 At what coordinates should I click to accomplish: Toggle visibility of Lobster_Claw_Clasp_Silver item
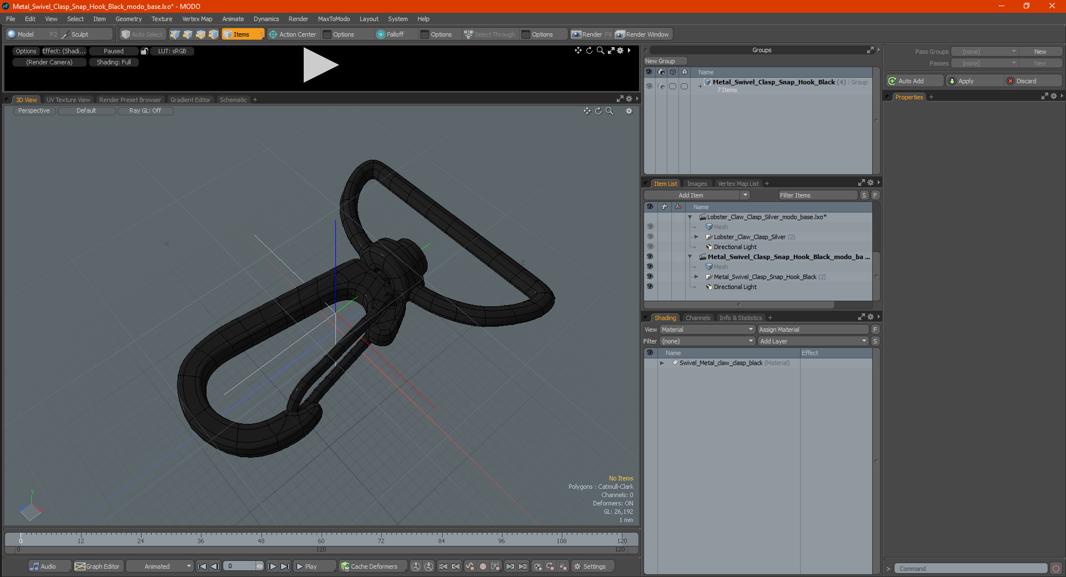(x=650, y=237)
